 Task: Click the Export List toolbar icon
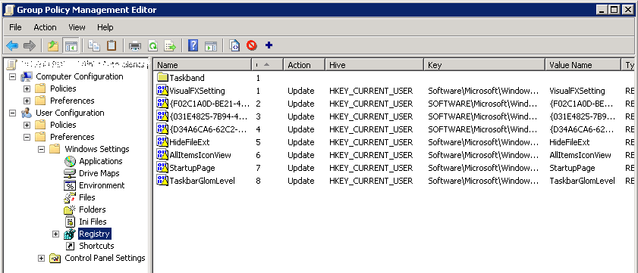pos(170,46)
